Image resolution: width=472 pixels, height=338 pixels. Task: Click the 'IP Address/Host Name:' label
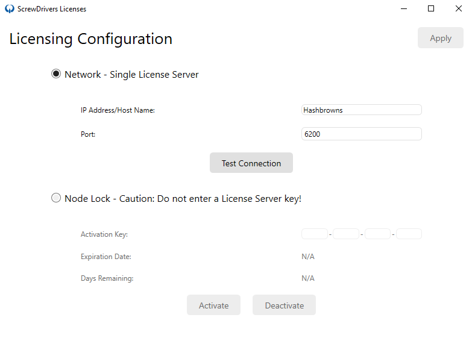tap(118, 110)
